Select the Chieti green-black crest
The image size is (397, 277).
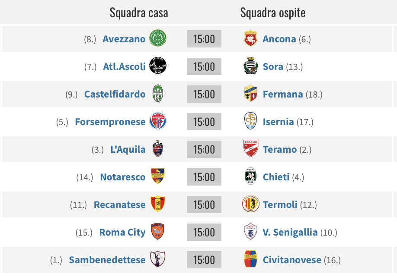point(250,176)
